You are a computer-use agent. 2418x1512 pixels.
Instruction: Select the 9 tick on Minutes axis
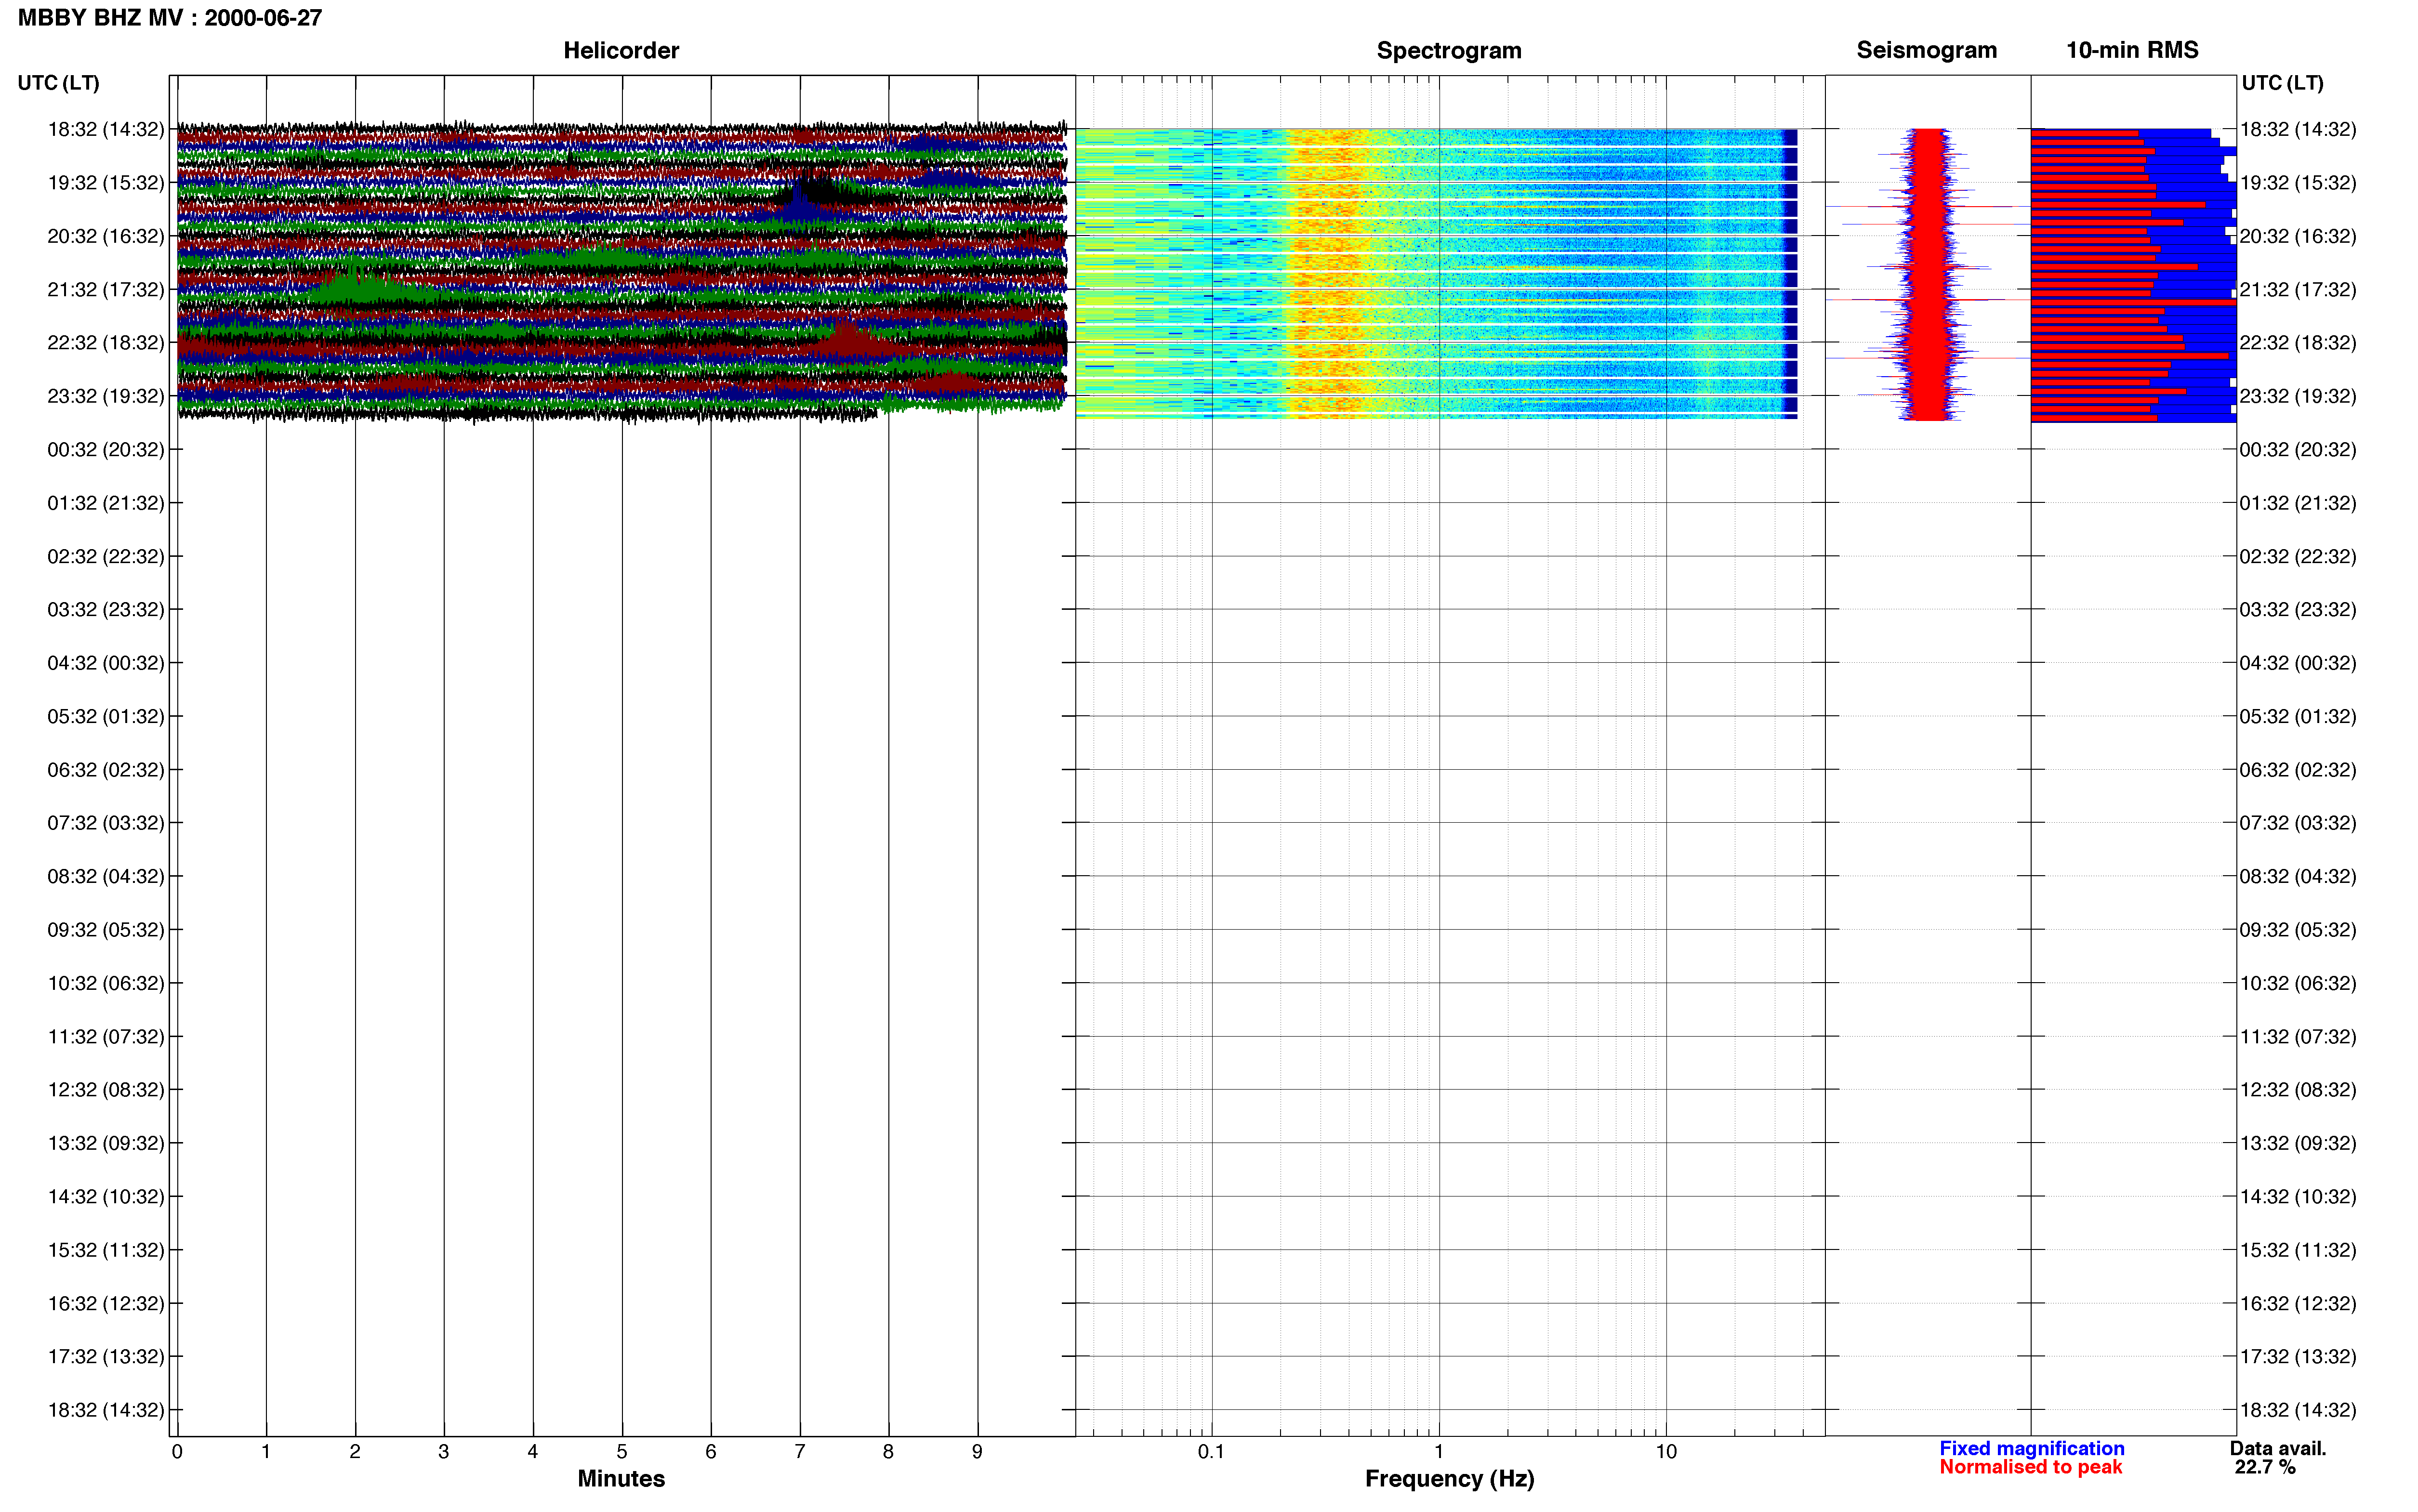pyautogui.click(x=977, y=1452)
